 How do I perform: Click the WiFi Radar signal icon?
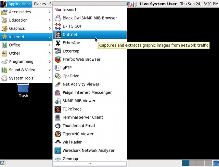pyautogui.click(x=58, y=142)
